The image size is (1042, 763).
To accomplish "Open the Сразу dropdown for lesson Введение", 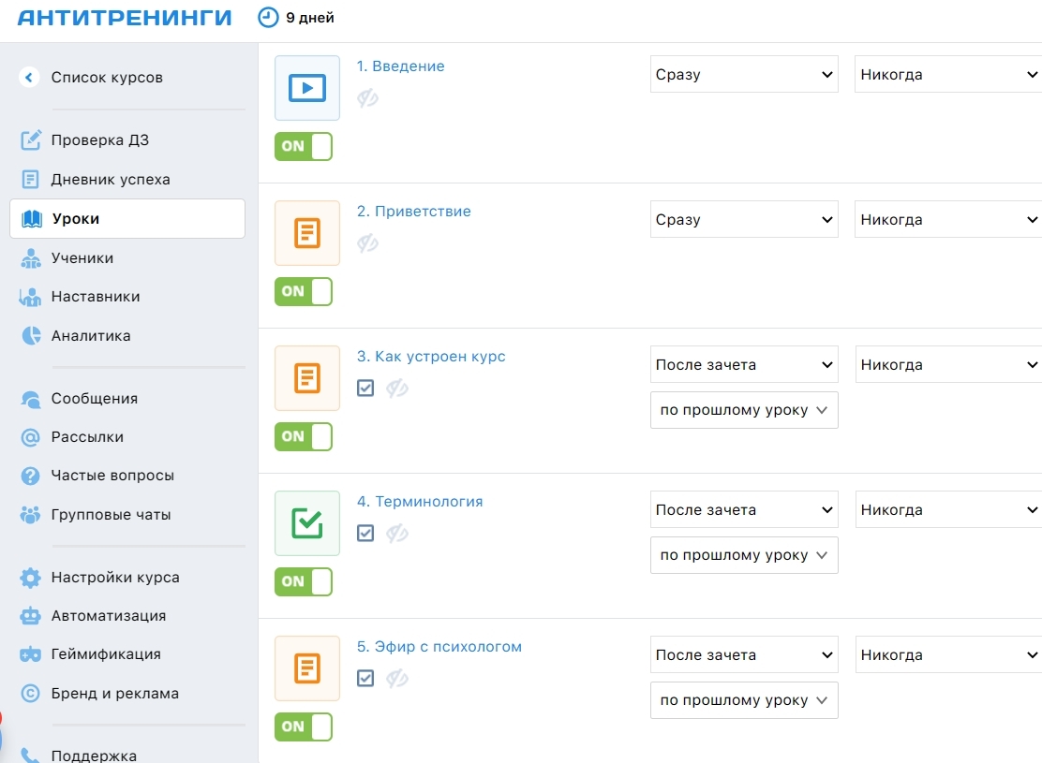I will [744, 75].
